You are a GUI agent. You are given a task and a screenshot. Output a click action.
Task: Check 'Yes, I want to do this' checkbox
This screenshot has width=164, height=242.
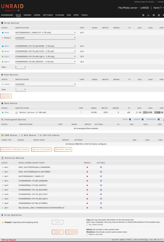pos(87,225)
